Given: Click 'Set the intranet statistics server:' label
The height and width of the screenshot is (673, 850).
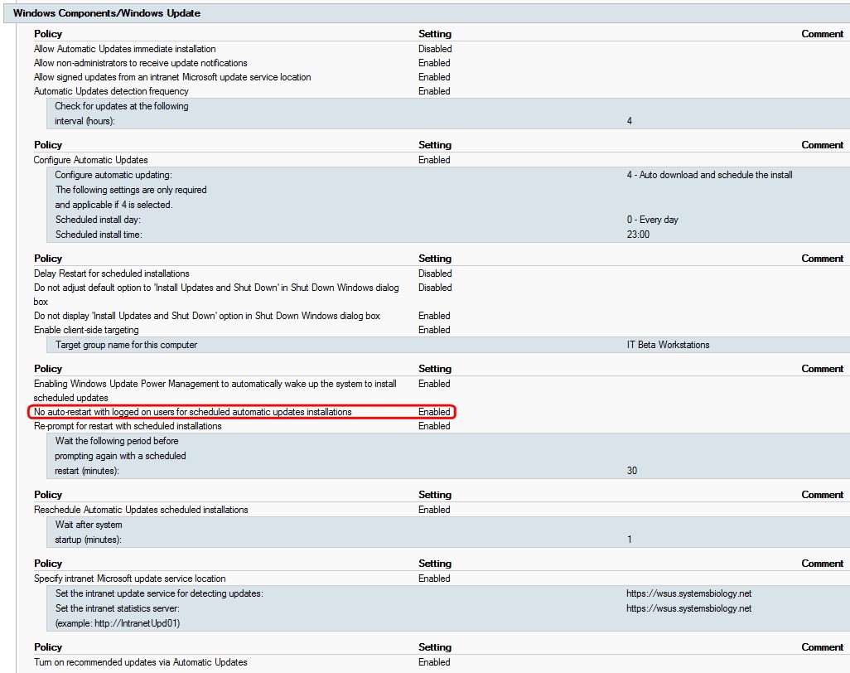Looking at the screenshot, I should click(x=118, y=608).
